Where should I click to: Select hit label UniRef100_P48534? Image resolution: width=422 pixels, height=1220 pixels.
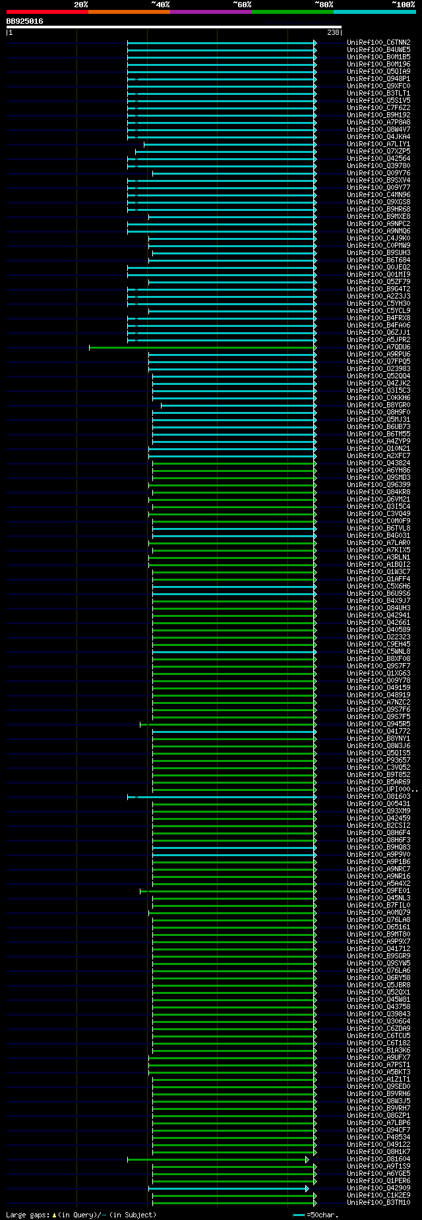click(378, 1137)
